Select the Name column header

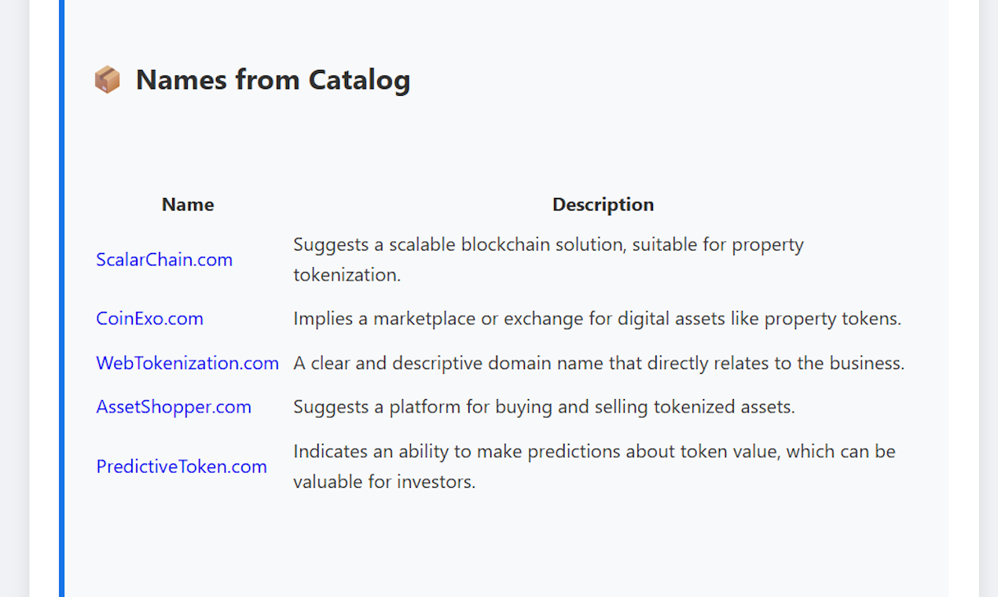[x=187, y=204]
